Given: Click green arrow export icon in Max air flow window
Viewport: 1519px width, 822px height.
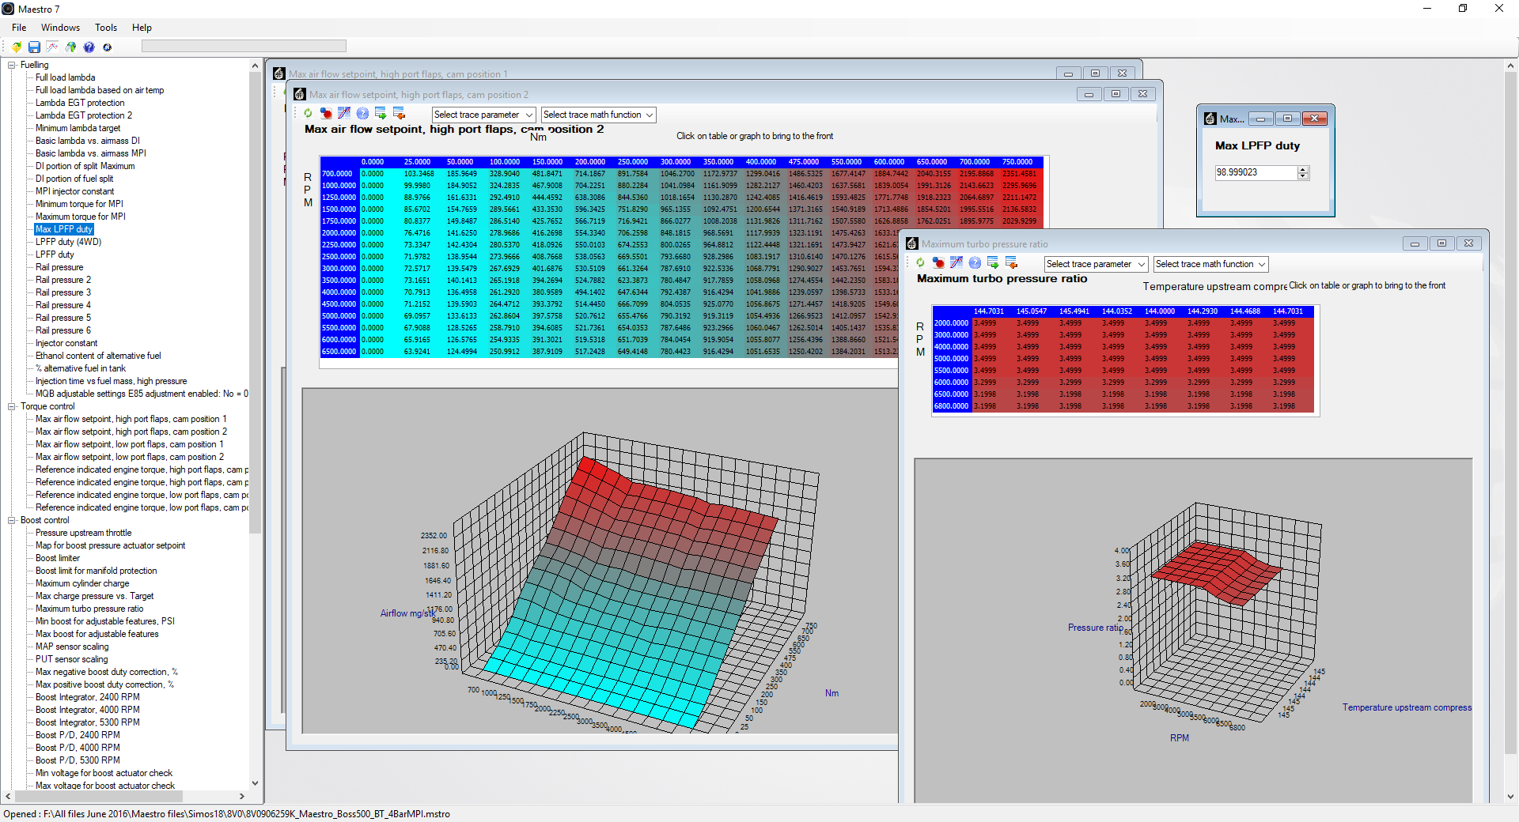Looking at the screenshot, I should coord(381,114).
